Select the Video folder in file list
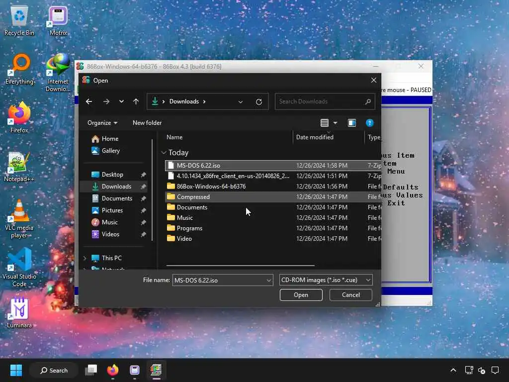 273,238
